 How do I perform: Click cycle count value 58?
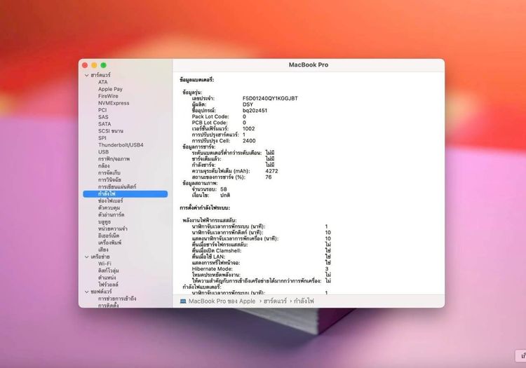tap(224, 189)
